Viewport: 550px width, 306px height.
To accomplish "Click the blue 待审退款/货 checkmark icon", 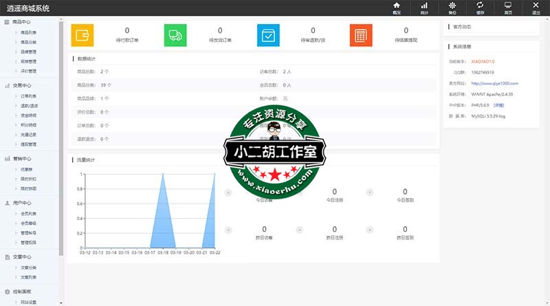I will [268, 35].
